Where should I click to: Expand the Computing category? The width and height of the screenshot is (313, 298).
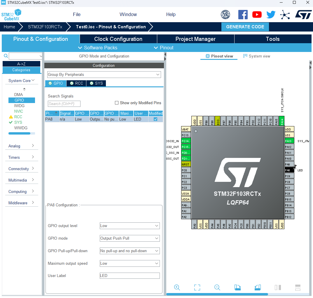(x=22, y=191)
